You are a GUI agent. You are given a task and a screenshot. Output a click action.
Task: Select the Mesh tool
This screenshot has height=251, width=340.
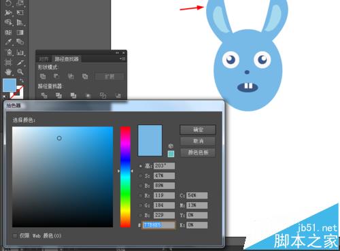(x=8, y=32)
